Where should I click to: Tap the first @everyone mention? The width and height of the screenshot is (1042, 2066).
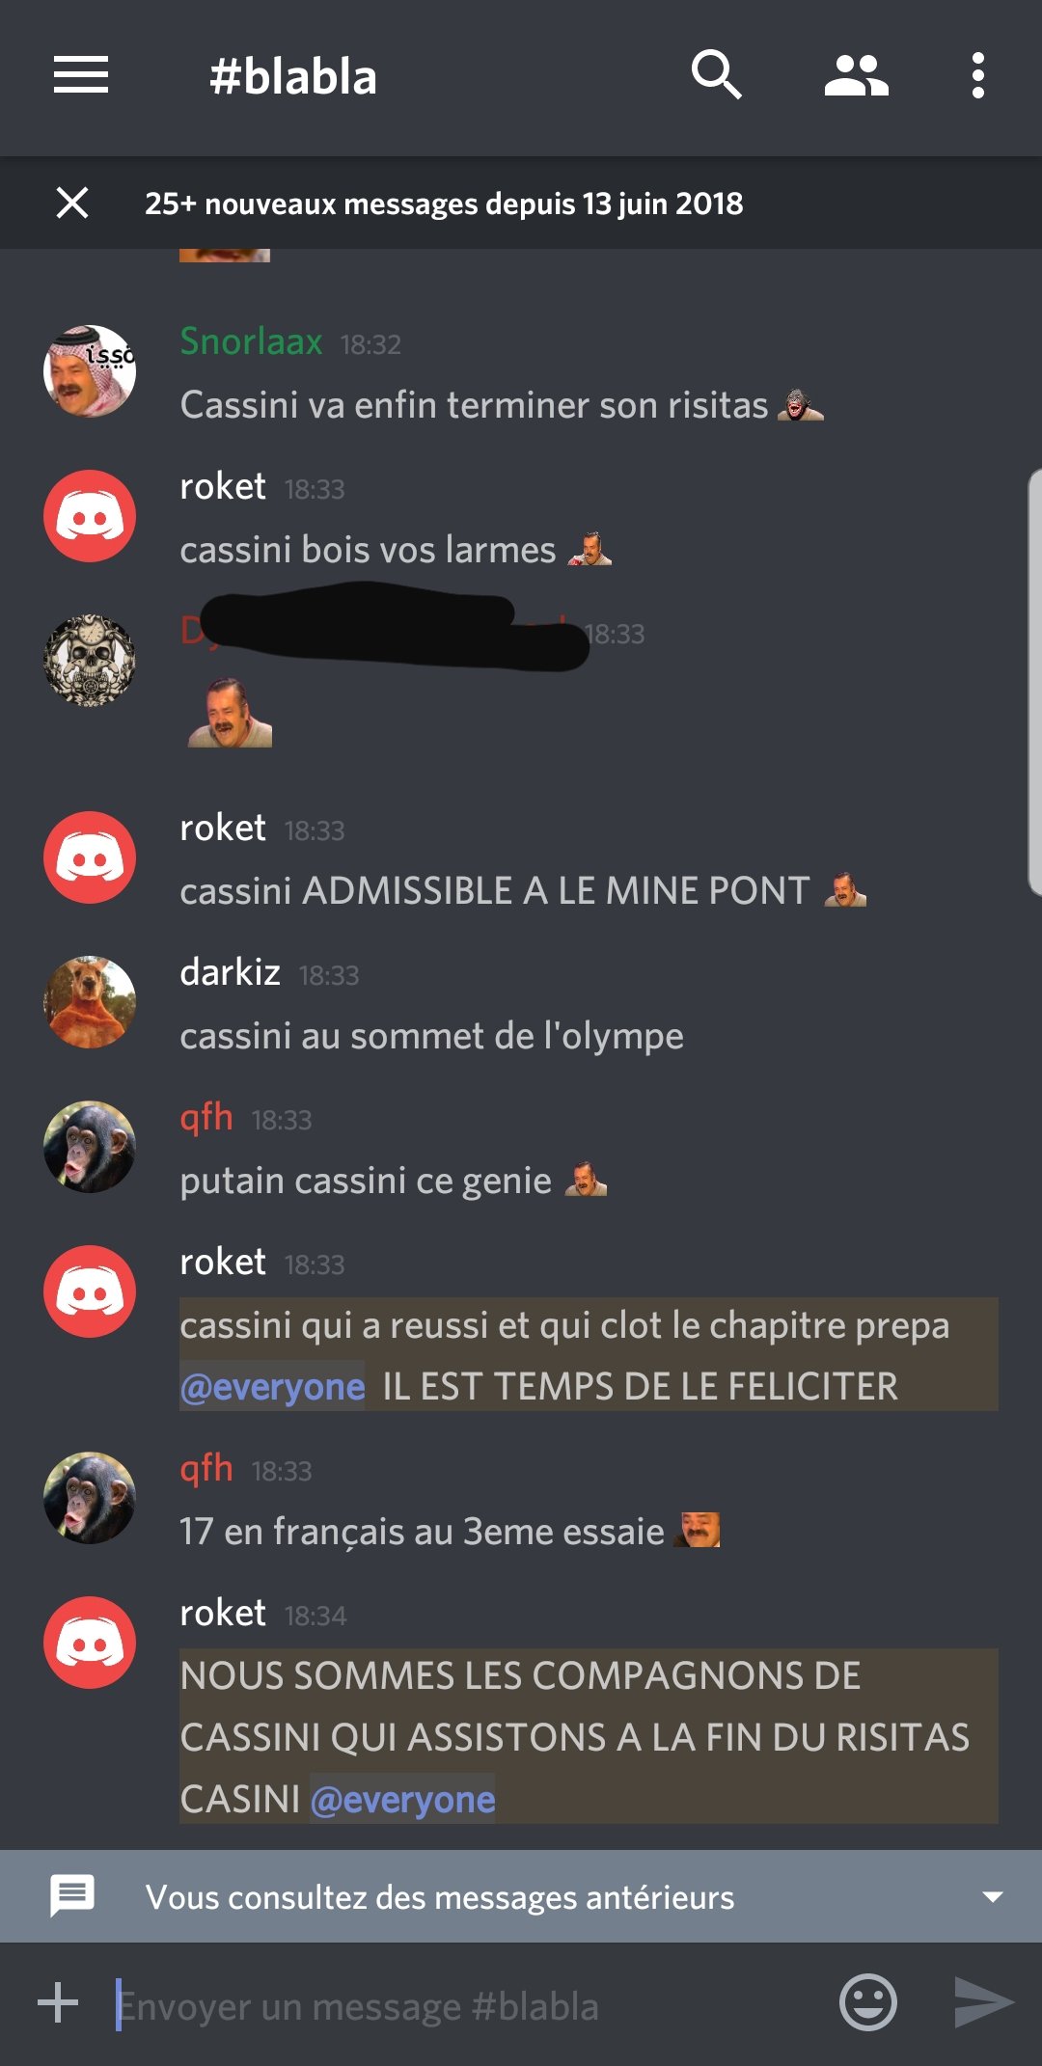pos(272,1387)
